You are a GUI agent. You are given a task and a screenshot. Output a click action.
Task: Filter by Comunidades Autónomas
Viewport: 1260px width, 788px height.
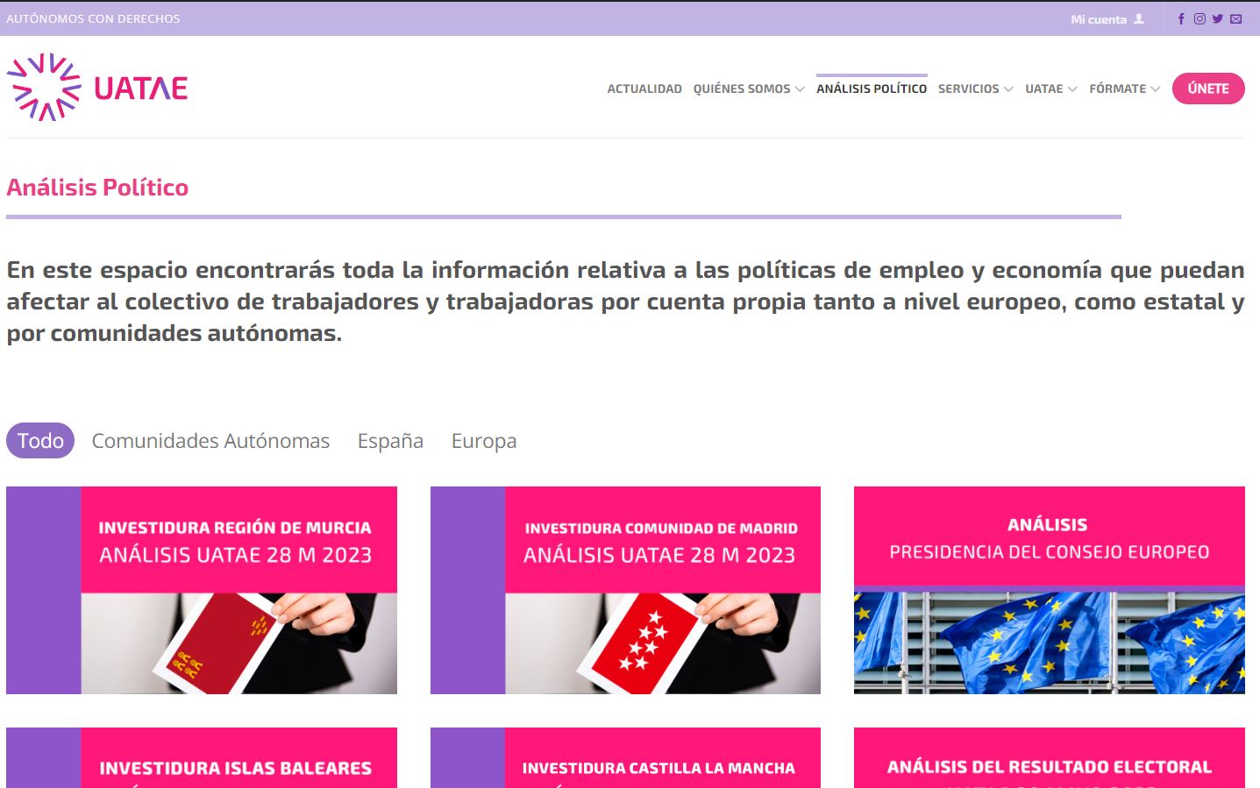click(210, 441)
